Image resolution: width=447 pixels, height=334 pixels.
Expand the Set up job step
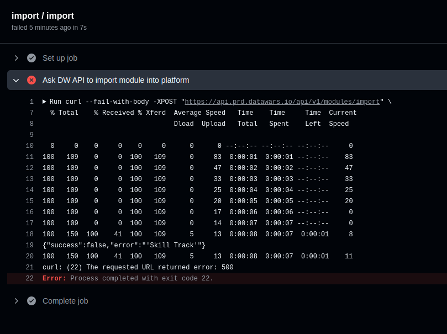[x=16, y=58]
